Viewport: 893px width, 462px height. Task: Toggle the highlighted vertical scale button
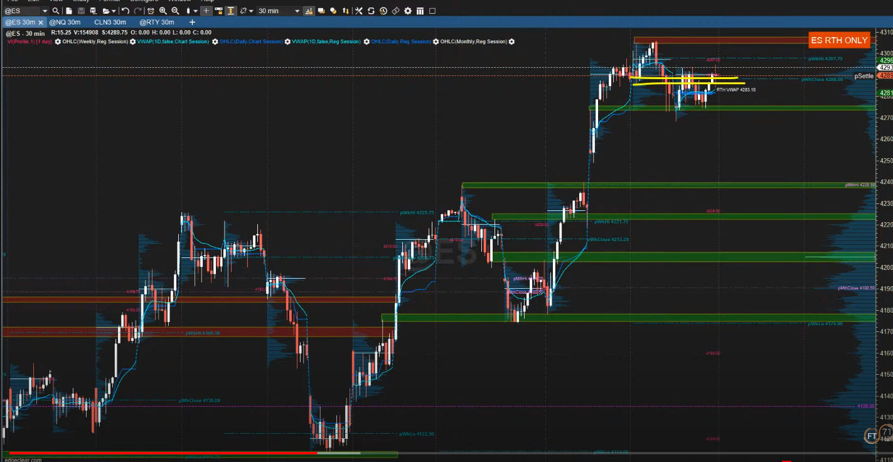230,11
